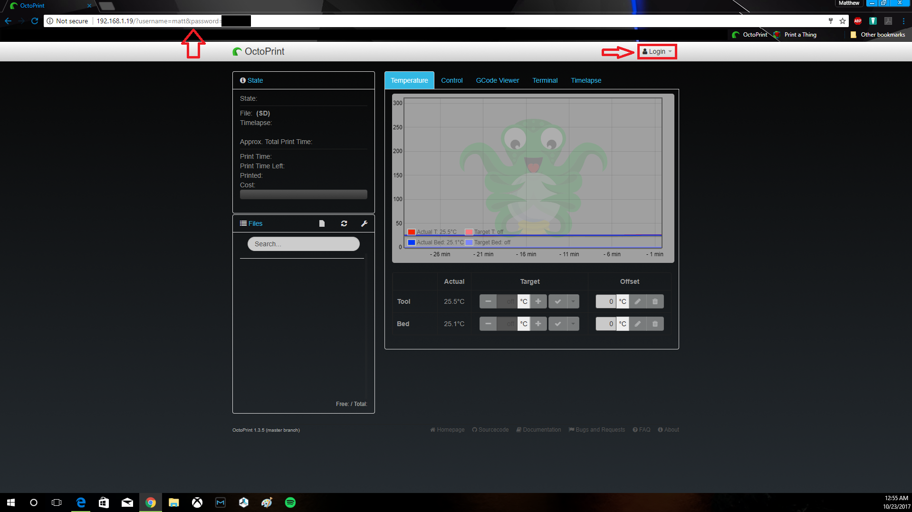Open the Terminal tab
912x512 pixels.
click(545, 80)
